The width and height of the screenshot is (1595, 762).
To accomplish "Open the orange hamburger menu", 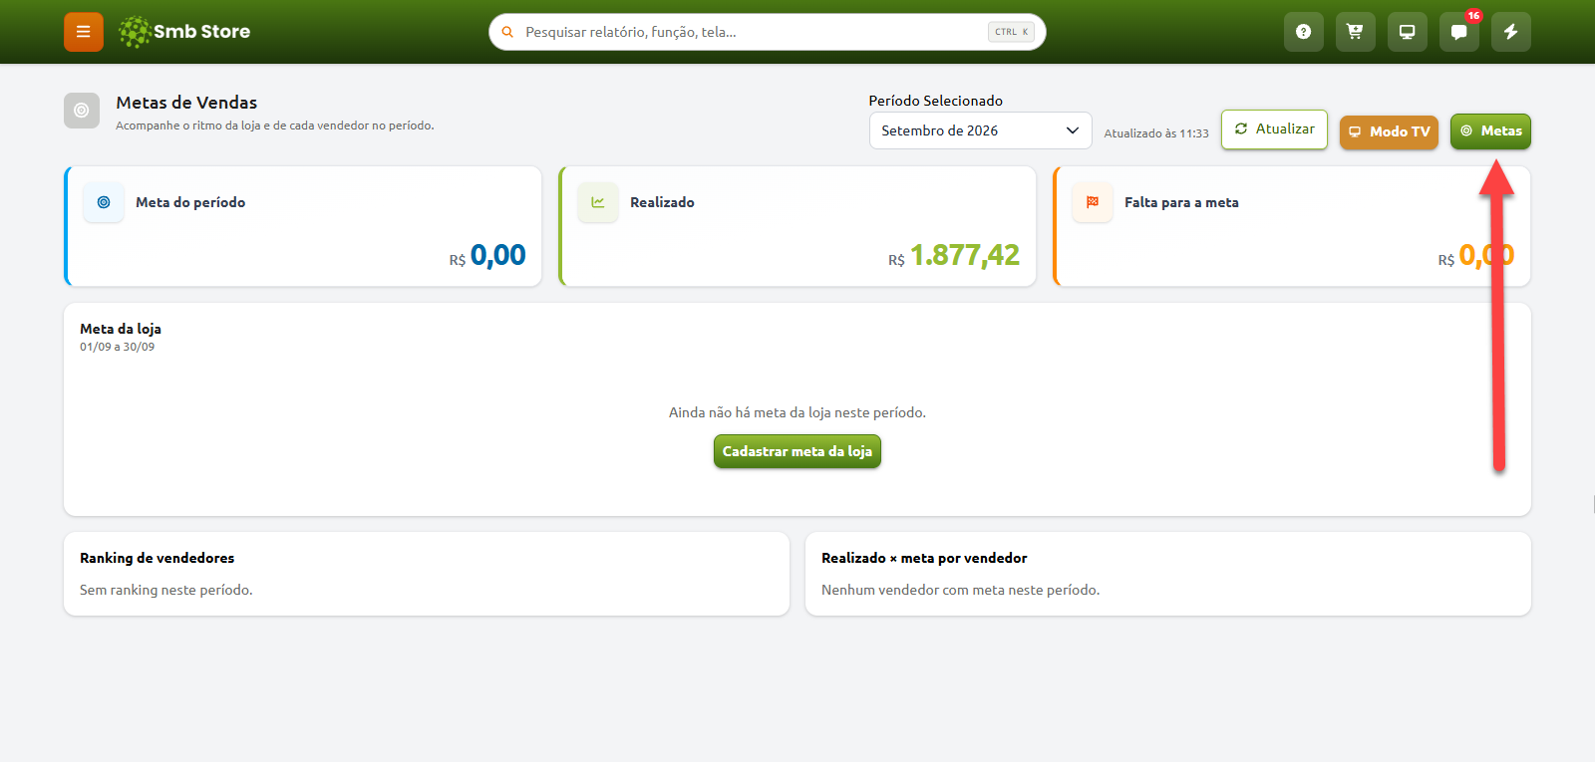I will pyautogui.click(x=84, y=32).
